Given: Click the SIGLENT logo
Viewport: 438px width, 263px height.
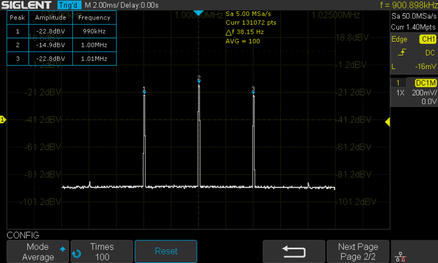Looking at the screenshot, I should [x=27, y=5].
